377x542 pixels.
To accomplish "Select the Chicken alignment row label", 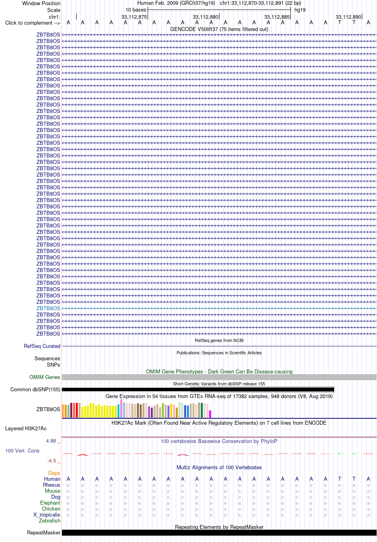I will (51, 509).
